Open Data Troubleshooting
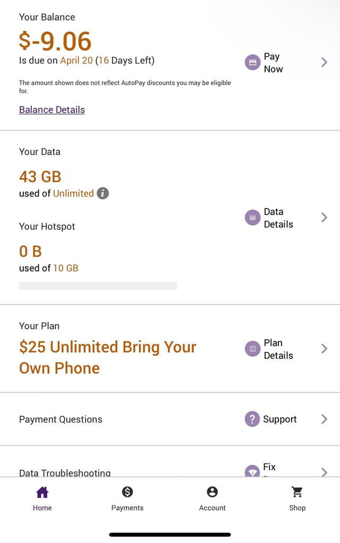340x543 pixels. (65, 473)
